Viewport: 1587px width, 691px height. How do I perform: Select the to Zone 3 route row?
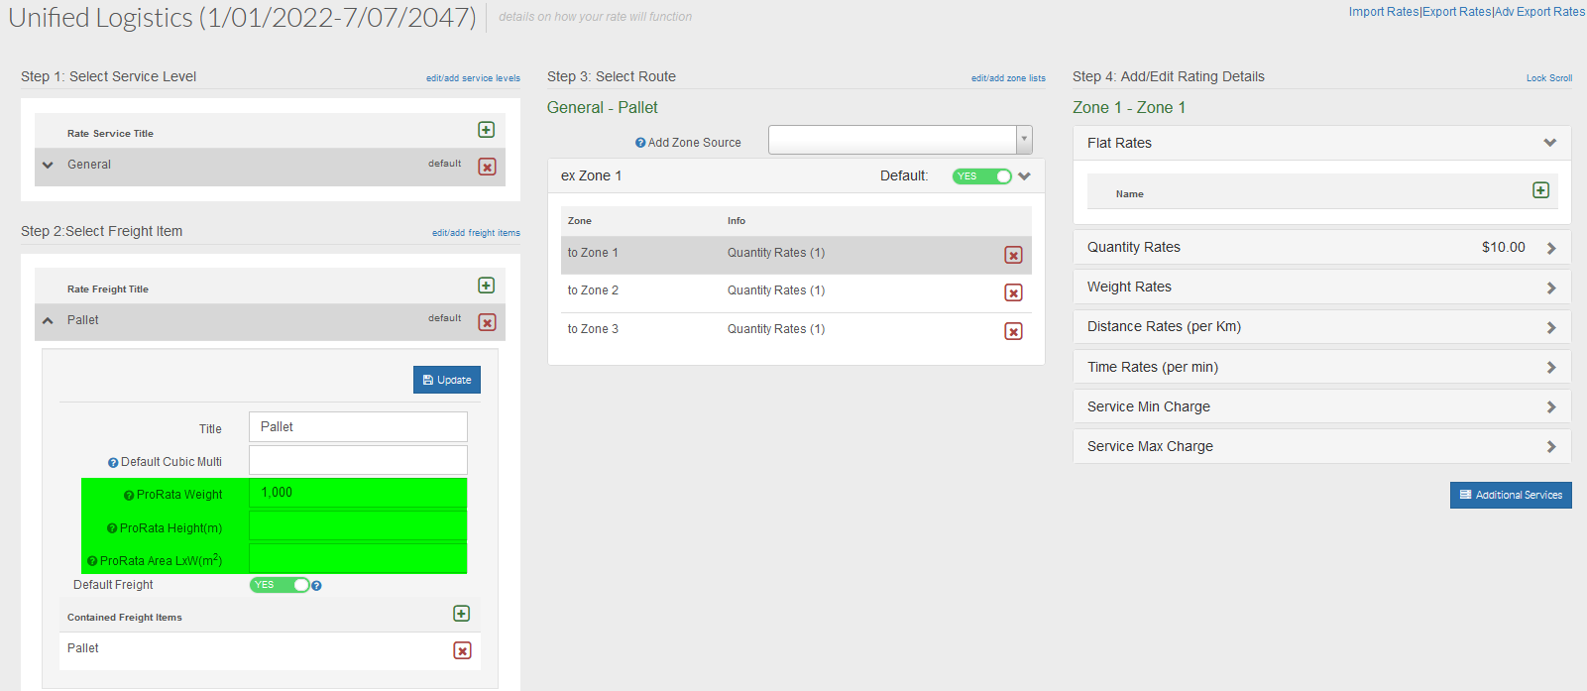tap(796, 330)
